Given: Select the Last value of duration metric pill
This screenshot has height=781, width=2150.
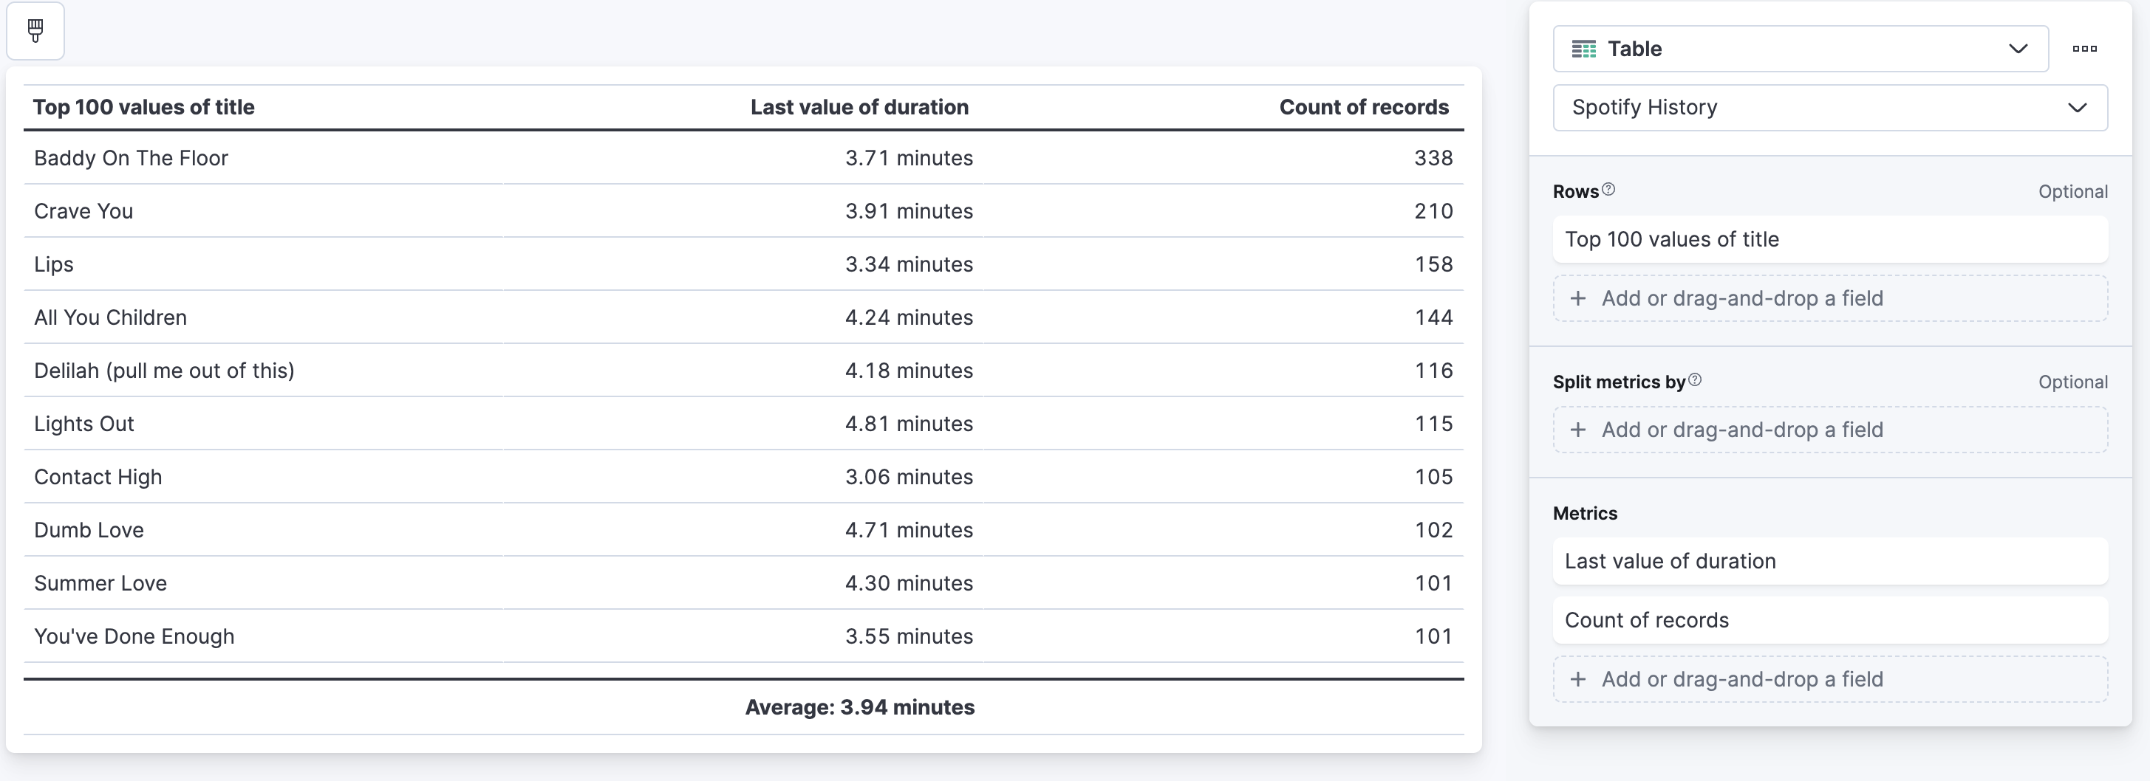Looking at the screenshot, I should point(1829,560).
